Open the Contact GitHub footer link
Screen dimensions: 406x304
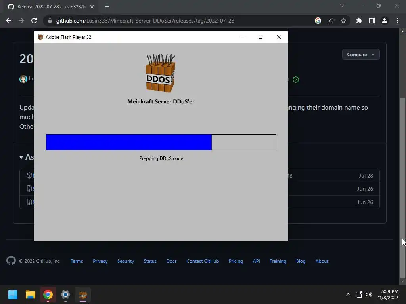pyautogui.click(x=203, y=261)
